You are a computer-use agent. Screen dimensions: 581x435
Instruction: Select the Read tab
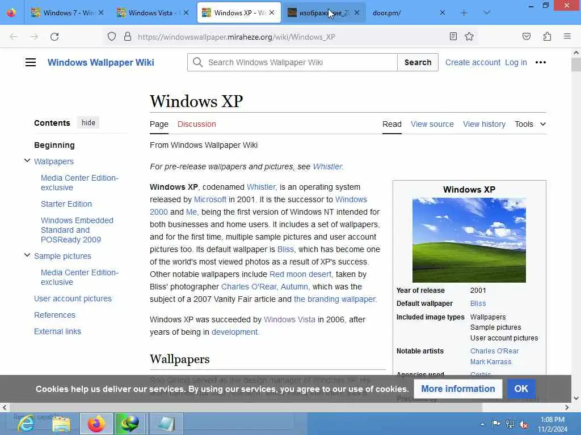391,124
